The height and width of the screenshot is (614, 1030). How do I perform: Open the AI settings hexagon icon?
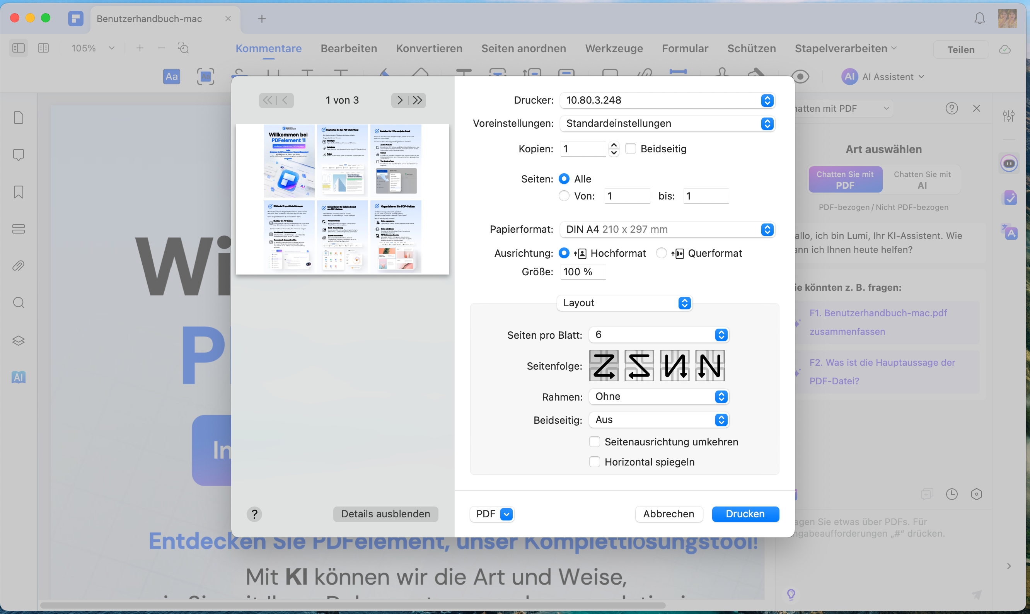pos(977,494)
